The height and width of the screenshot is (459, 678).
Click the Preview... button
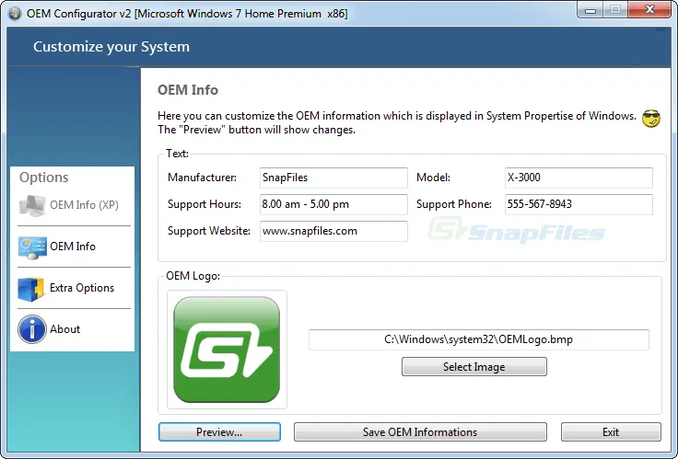[219, 431]
